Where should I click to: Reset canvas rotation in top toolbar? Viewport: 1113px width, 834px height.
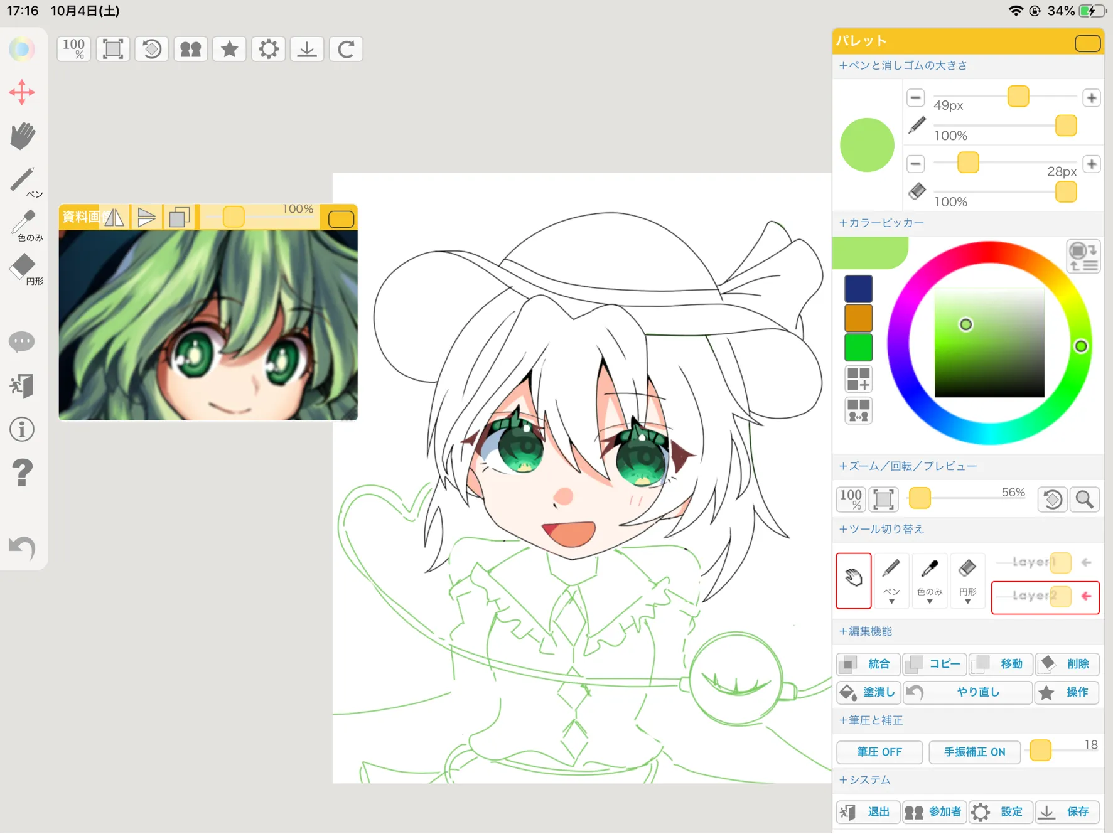coord(152,49)
